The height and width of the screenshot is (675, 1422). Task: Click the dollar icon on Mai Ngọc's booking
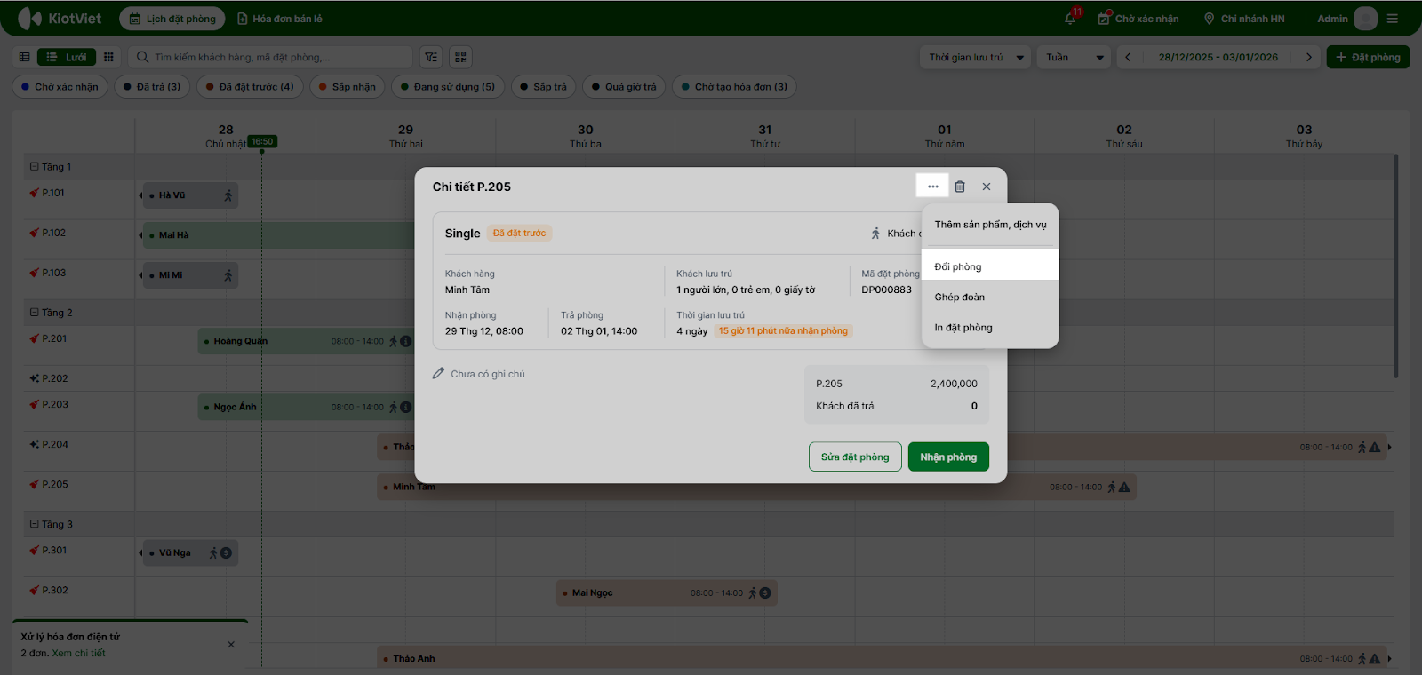pos(765,592)
